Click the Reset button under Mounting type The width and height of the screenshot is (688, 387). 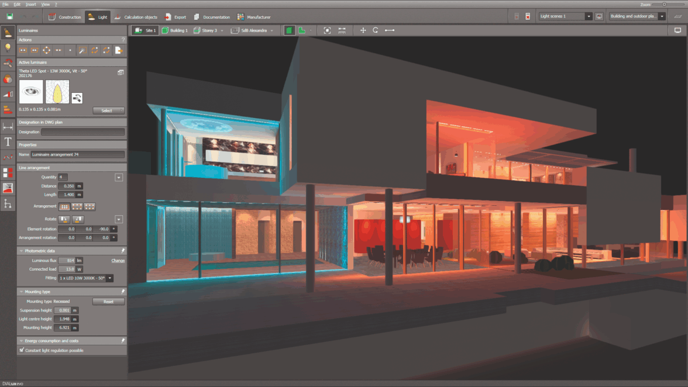tap(108, 302)
